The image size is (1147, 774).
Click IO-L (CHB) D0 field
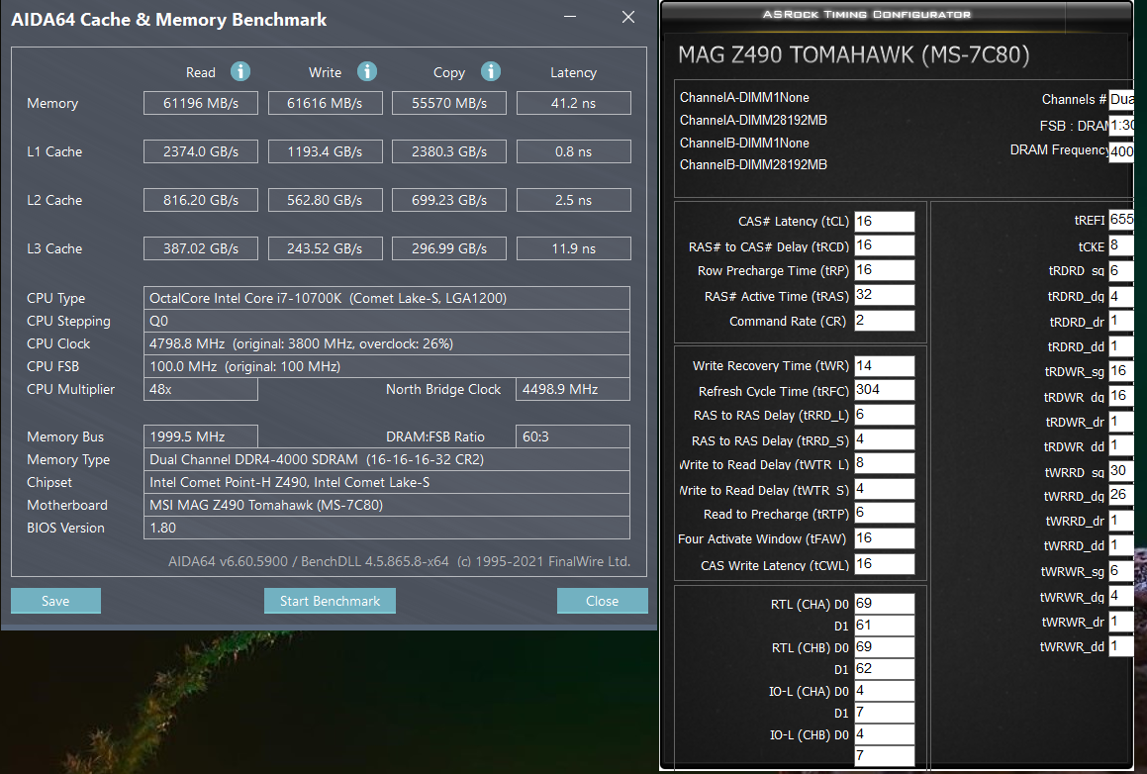pyautogui.click(x=885, y=733)
